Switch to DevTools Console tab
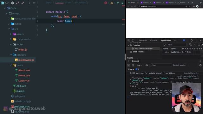Image resolution: width=203 pixels, height=114 pixels. (154, 41)
